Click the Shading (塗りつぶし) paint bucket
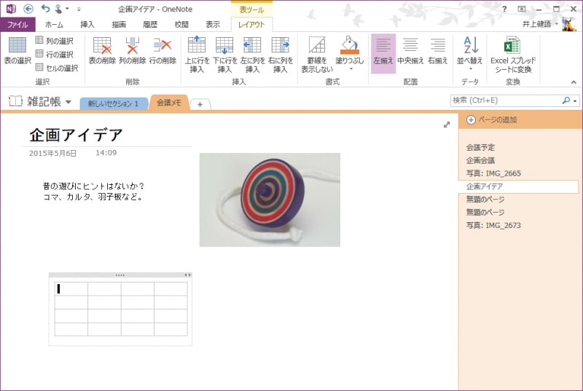The height and width of the screenshot is (391, 583). click(350, 44)
